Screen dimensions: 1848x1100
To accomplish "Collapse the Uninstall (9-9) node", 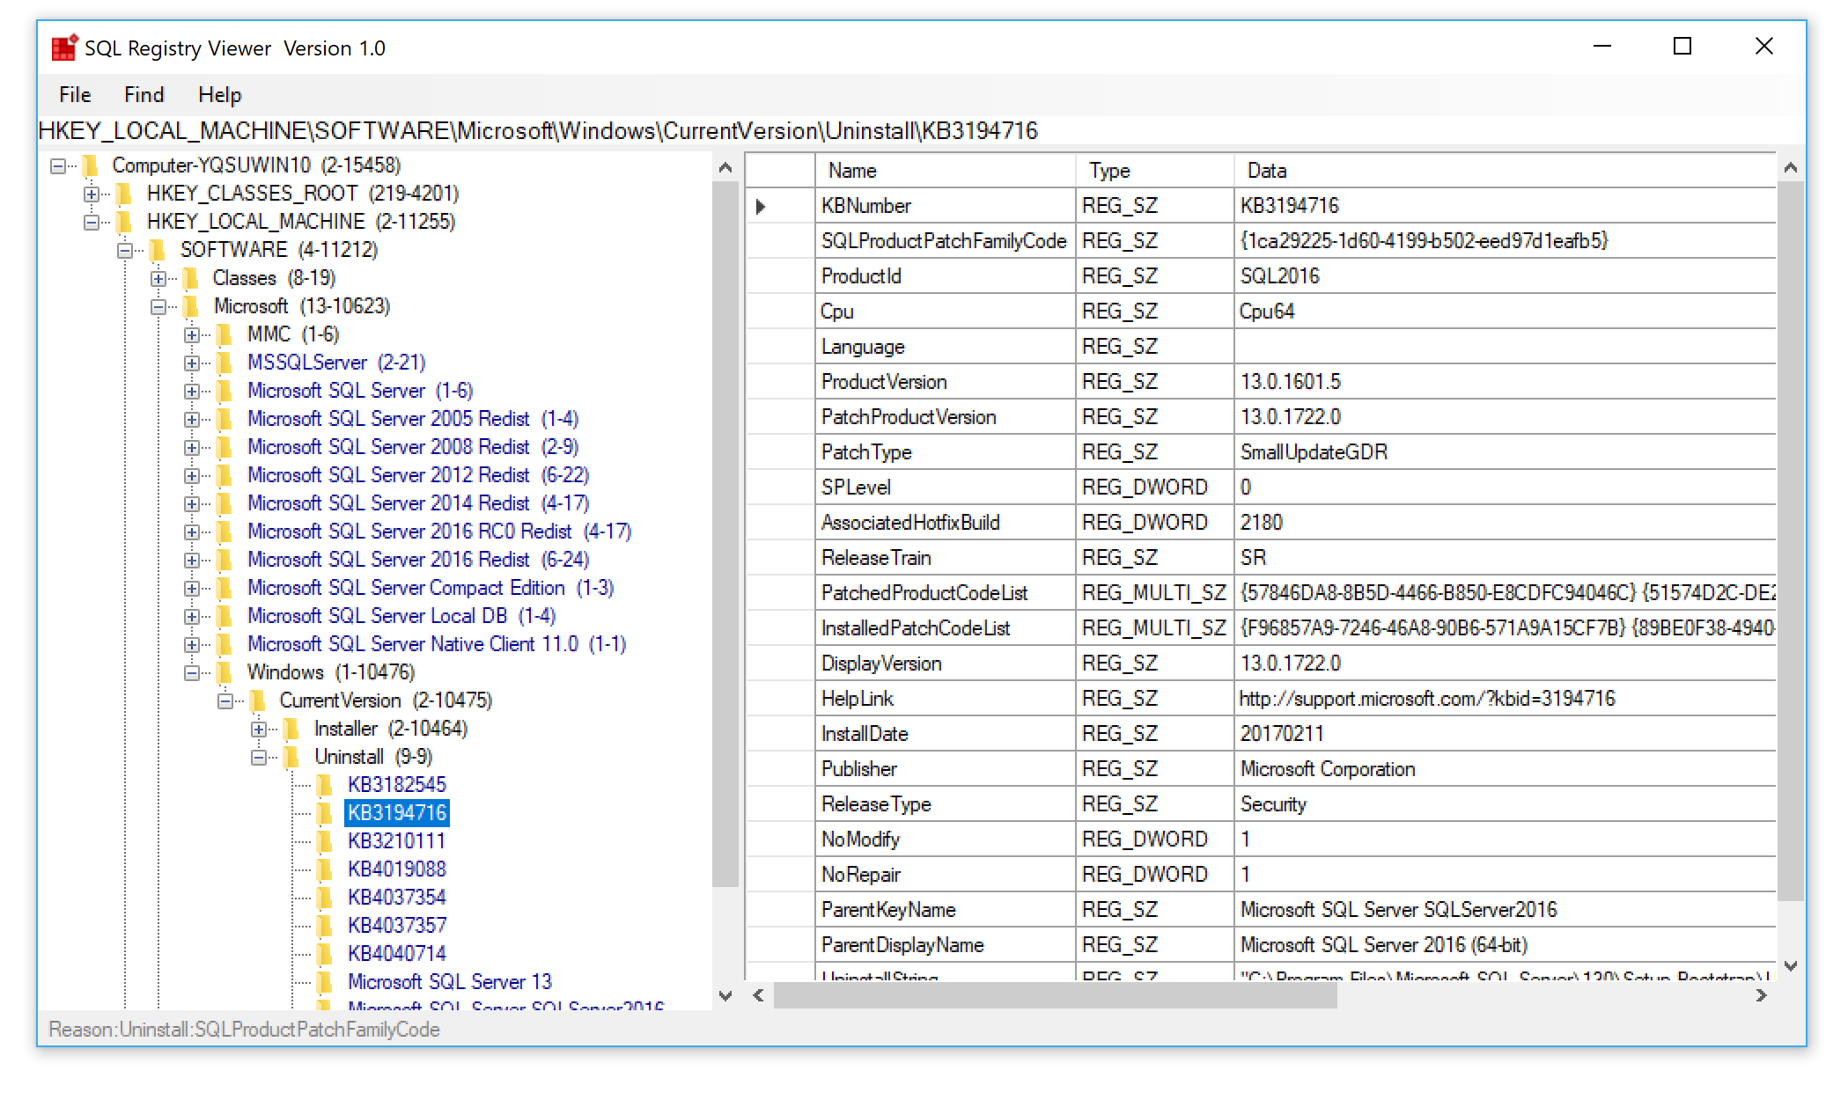I will click(x=259, y=758).
